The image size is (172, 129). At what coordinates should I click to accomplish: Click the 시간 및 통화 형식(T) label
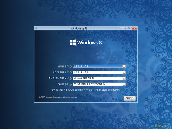[62, 72]
